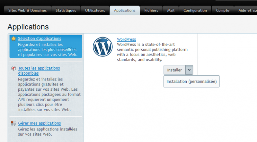257x142 pixels.
Task: Click the tools icon beside Gérer mes applications
Action: point(13,123)
